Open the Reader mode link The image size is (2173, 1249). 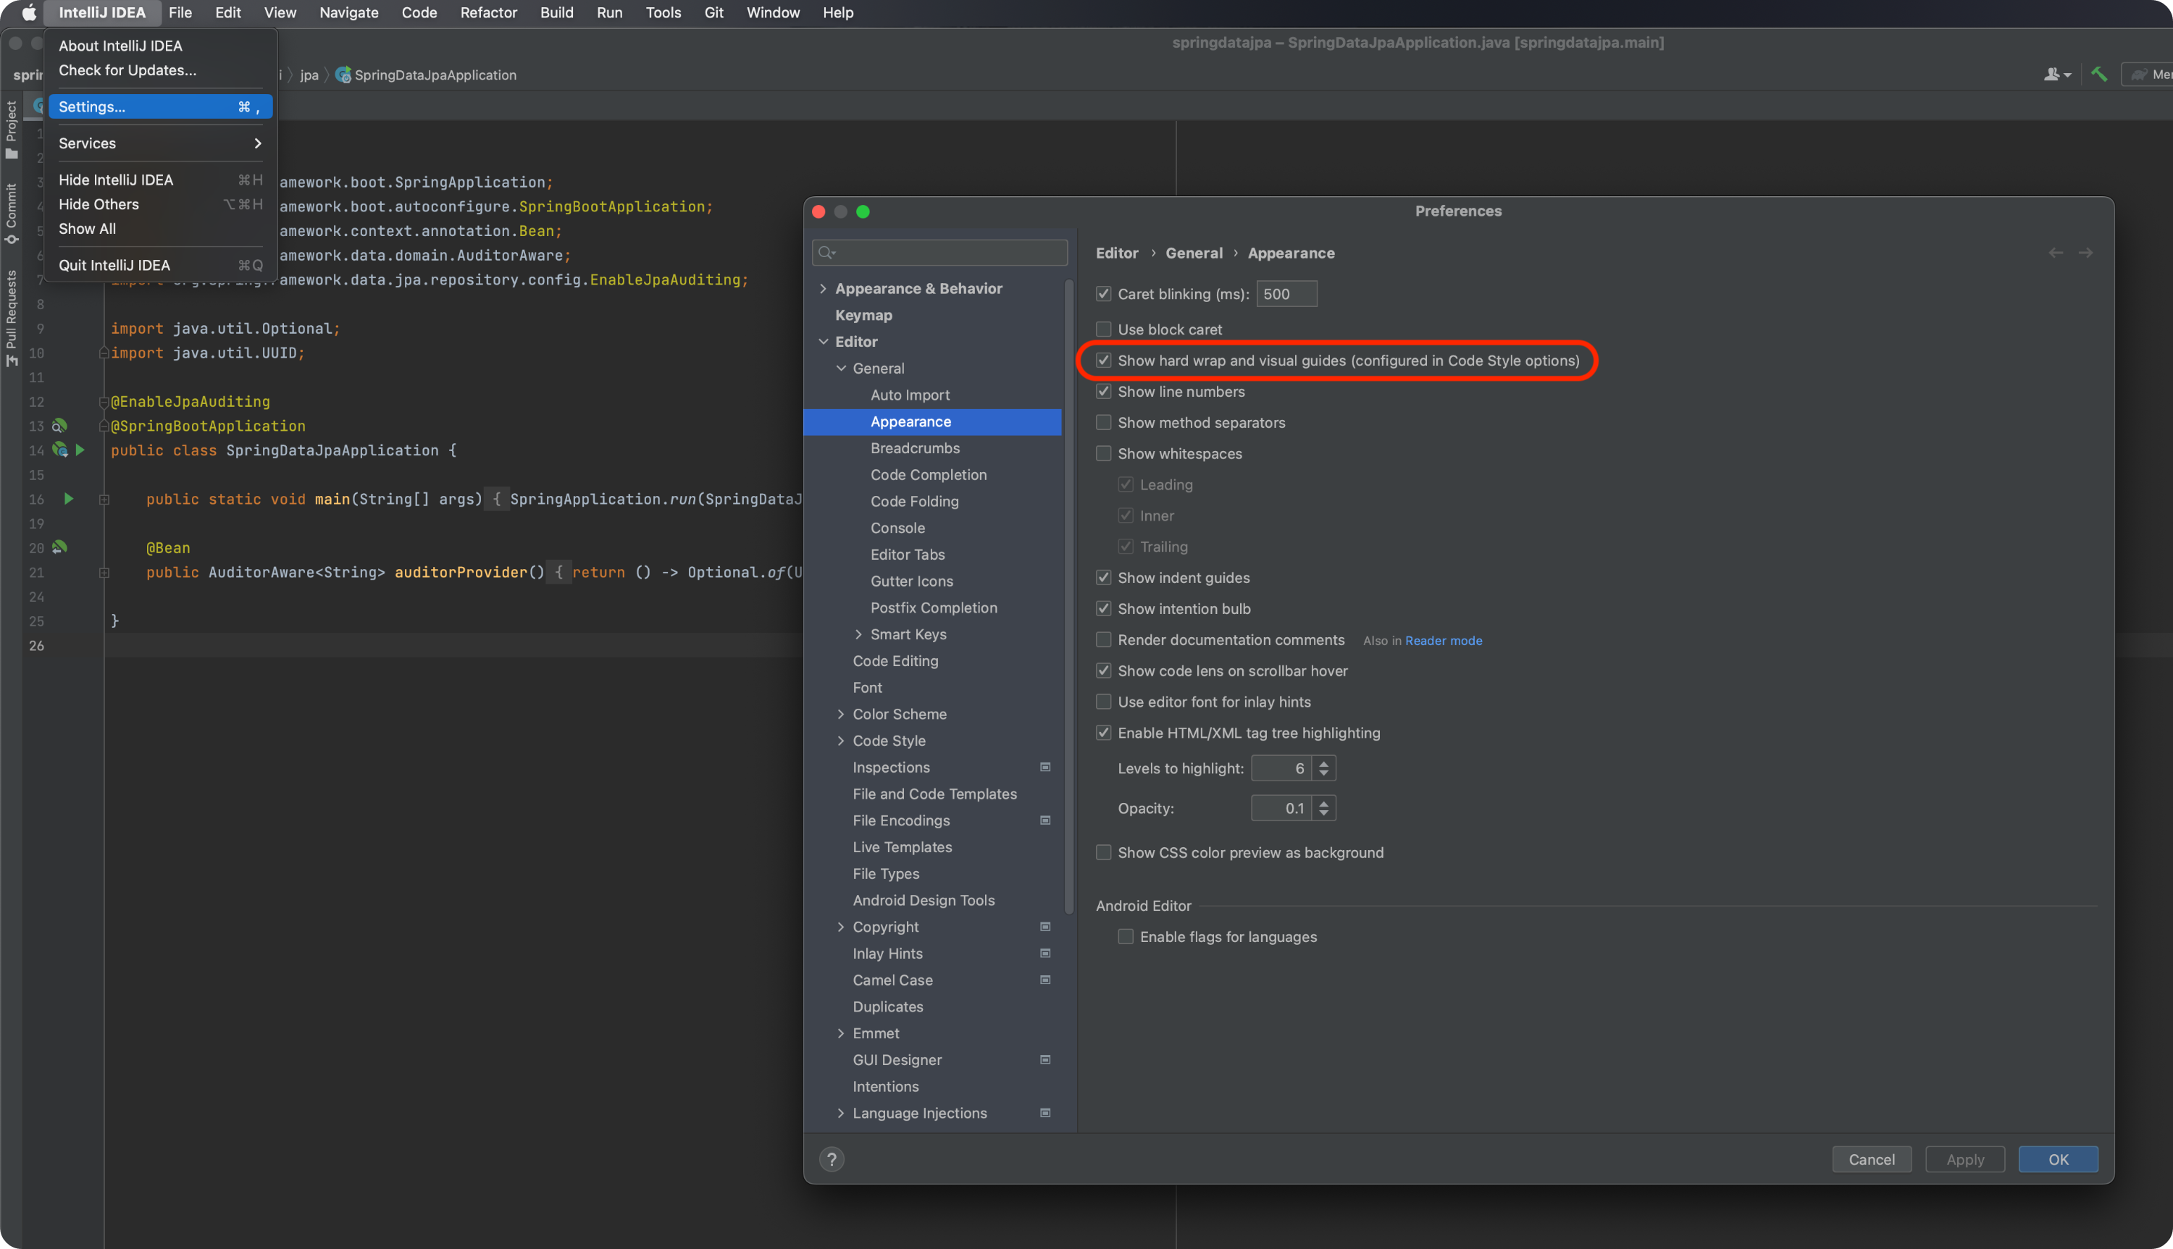1443,641
